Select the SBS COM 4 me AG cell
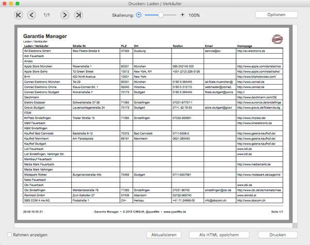This screenshot has width=310, height=245. tap(47, 200)
